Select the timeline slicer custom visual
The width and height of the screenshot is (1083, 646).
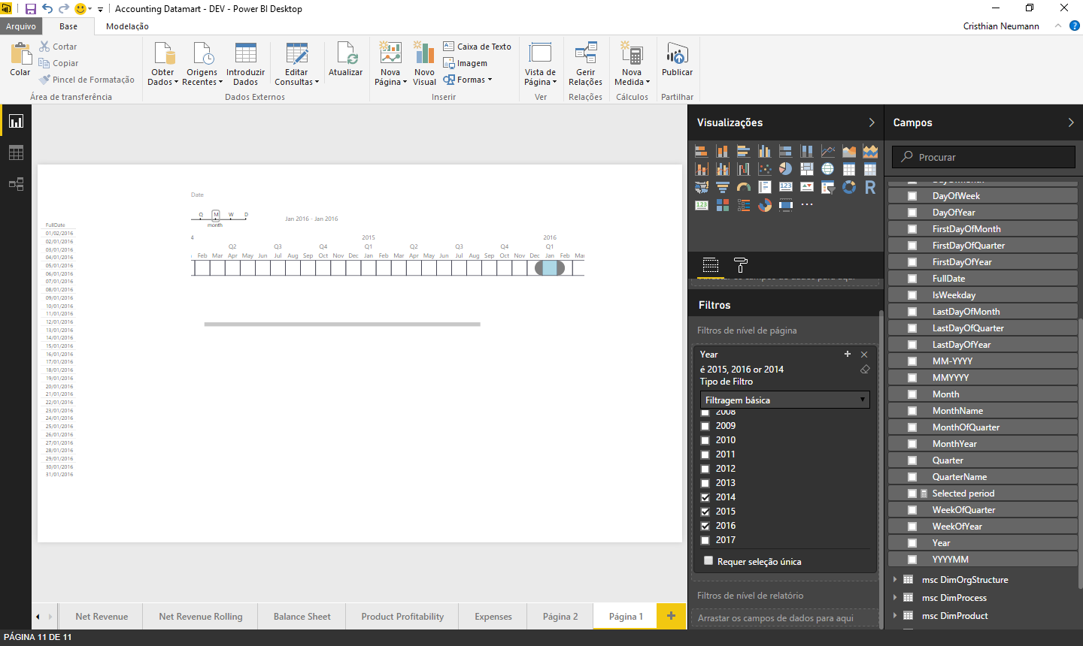tap(785, 205)
